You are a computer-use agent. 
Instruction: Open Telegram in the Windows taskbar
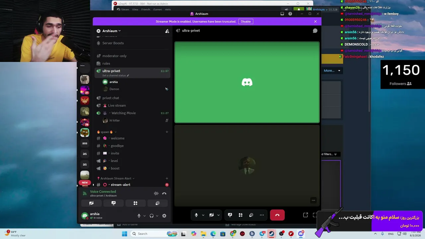262,234
